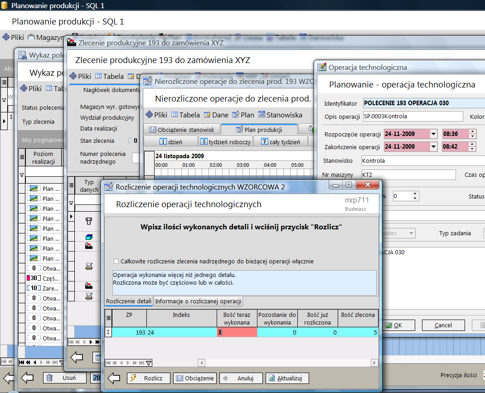The height and width of the screenshot is (393, 485).
Task: Click the Anuluj button
Action: click(241, 378)
